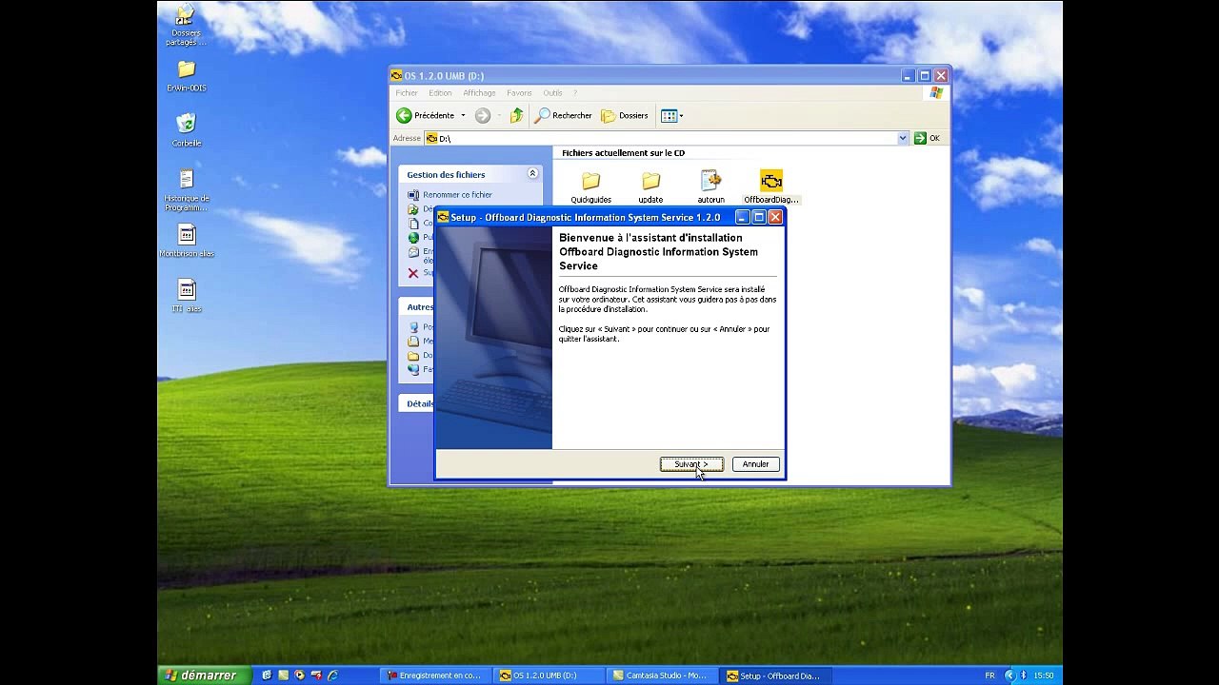
Task: Open the Erwin-ODIS desktop folder
Action: 186,76
